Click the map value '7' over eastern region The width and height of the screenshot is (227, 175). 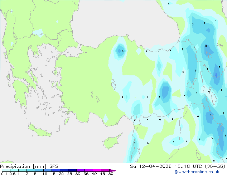coord(211,115)
